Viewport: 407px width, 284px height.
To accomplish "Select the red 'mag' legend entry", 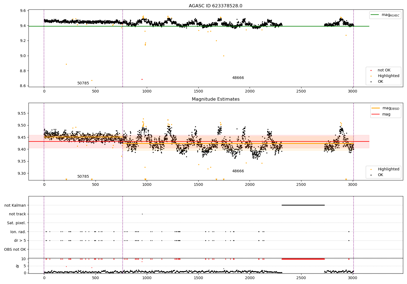I will (x=381, y=114).
